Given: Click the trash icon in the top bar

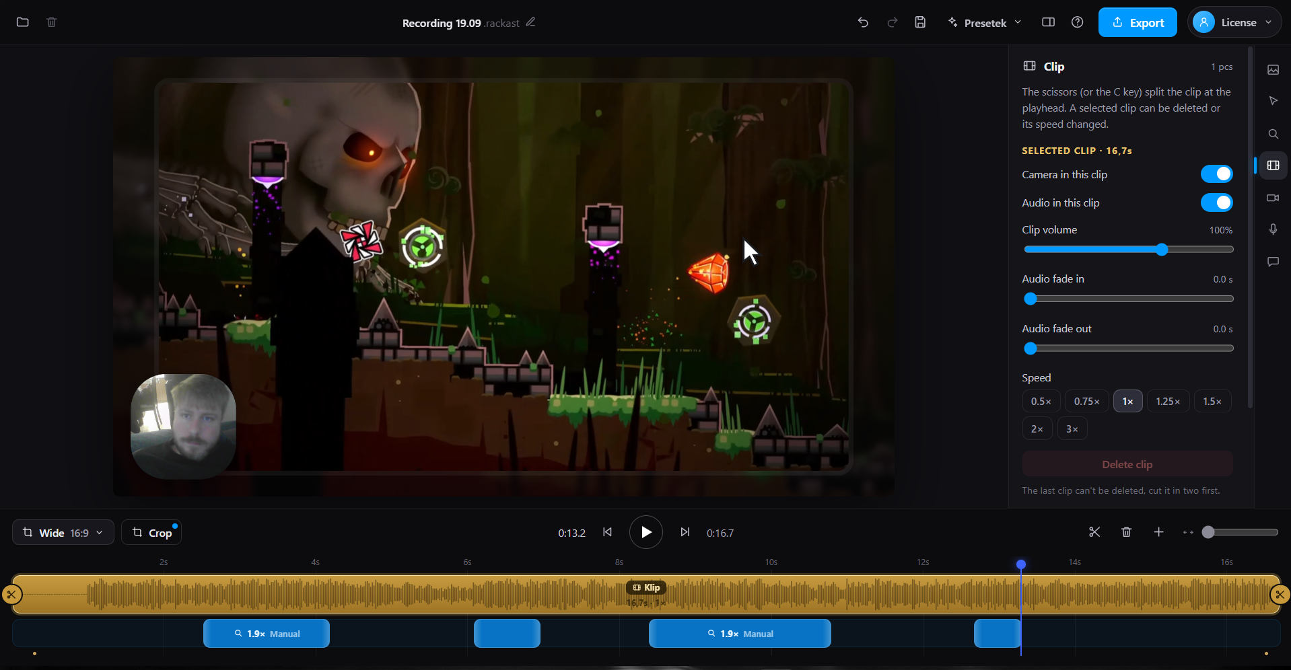Looking at the screenshot, I should [52, 22].
